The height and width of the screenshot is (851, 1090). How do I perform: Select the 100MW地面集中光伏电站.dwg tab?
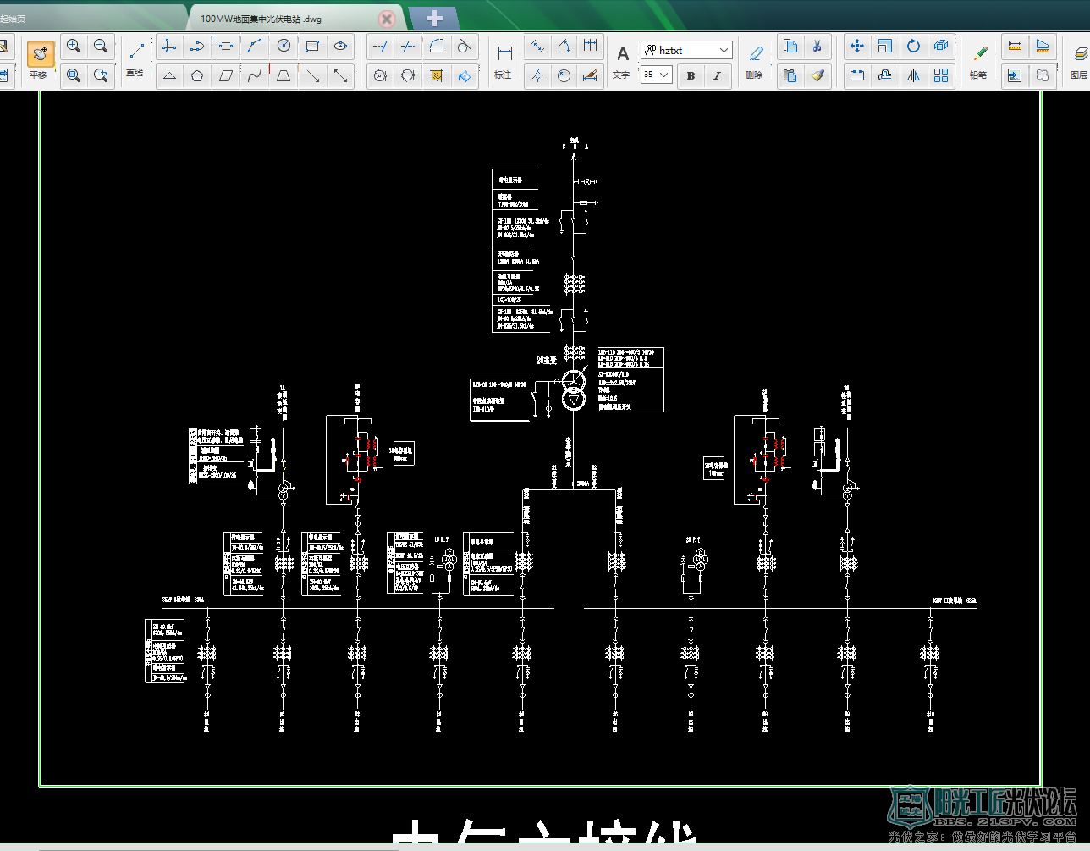[261, 19]
